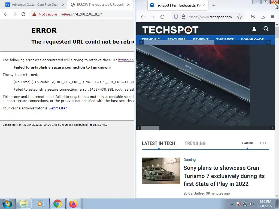Click the volume speaker tray icon
The height and width of the screenshot is (209, 279).
(x=251, y=204)
